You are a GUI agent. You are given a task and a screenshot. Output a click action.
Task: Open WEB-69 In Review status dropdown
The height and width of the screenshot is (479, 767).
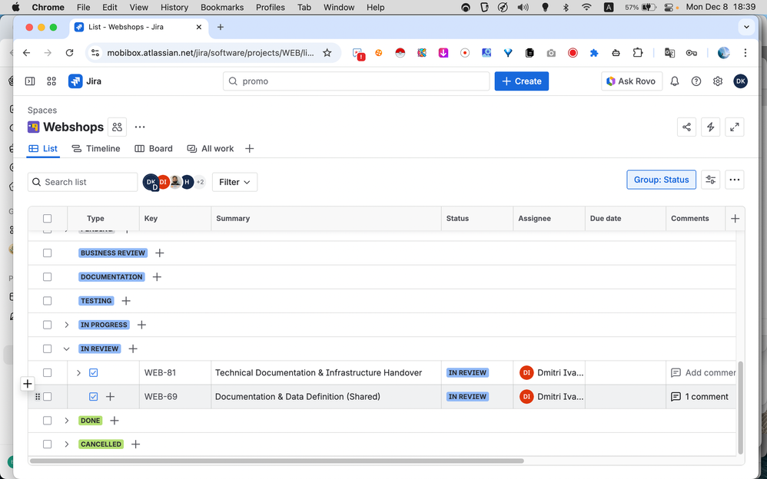click(x=467, y=396)
